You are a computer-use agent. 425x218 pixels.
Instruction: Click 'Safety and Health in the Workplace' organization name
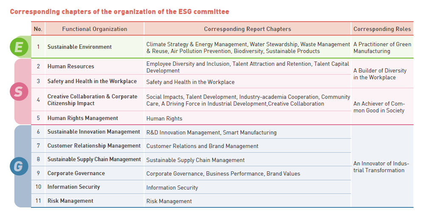(92, 81)
